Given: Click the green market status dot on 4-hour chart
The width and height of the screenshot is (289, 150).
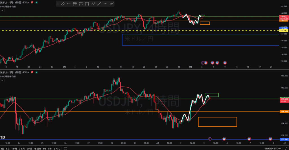Looking at the screenshot, I should pos(36,3).
